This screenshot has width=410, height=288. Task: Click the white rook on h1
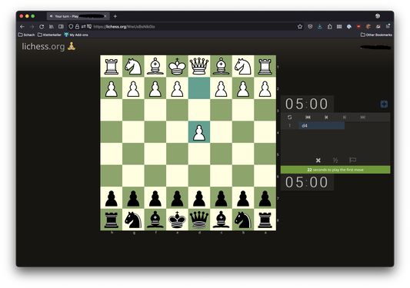(x=112, y=66)
